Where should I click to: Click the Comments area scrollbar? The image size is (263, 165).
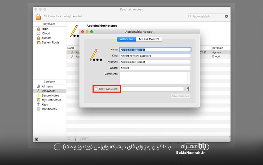click(x=189, y=78)
